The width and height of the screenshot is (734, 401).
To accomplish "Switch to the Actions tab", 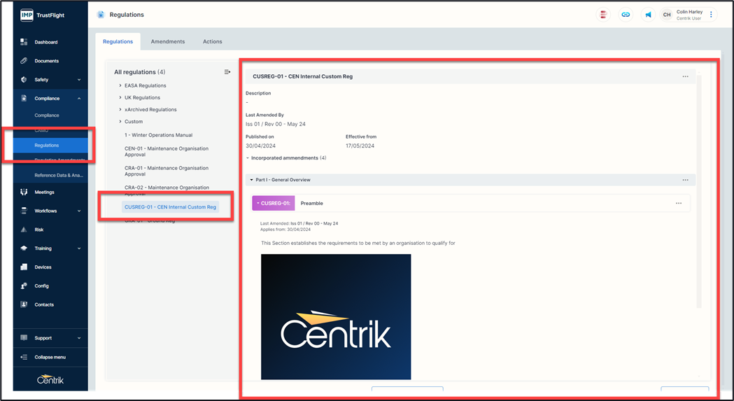I will (212, 41).
